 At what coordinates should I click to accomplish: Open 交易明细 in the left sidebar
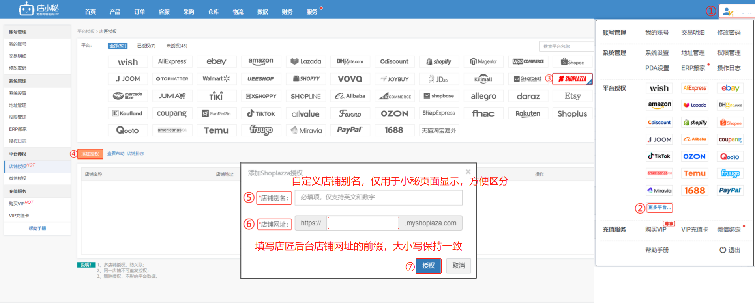(18, 56)
